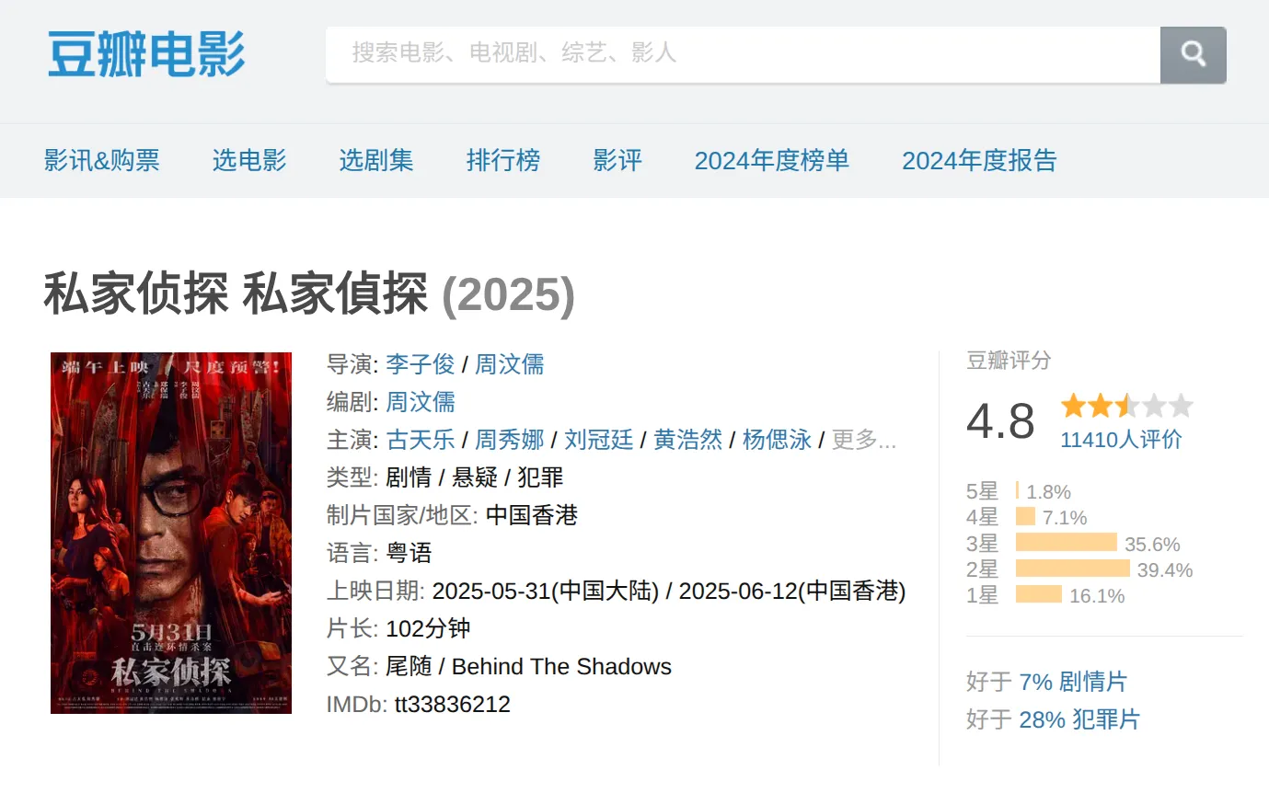Open the 28% 犯罪片 comparison link
Screen dimensions: 1269x793
point(1079,719)
